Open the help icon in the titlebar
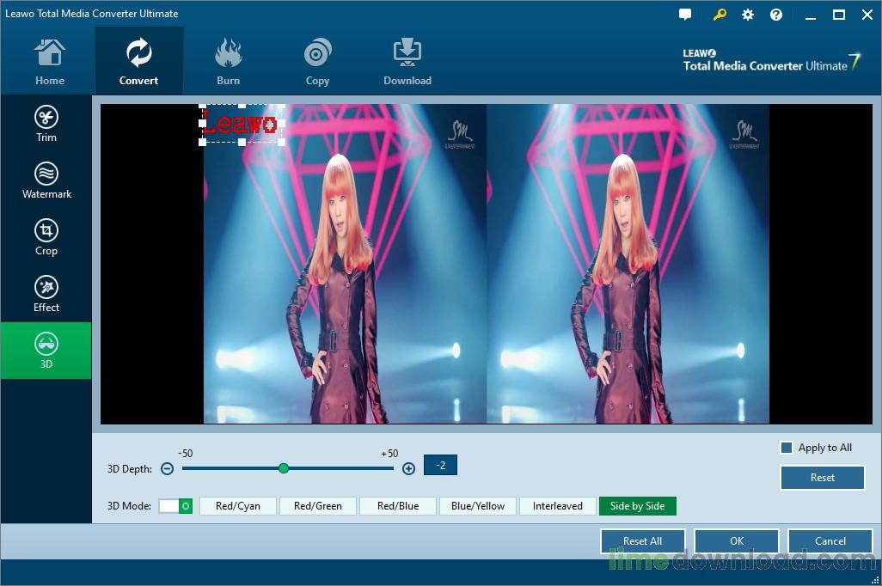Viewport: 882px width, 586px height. click(x=775, y=14)
